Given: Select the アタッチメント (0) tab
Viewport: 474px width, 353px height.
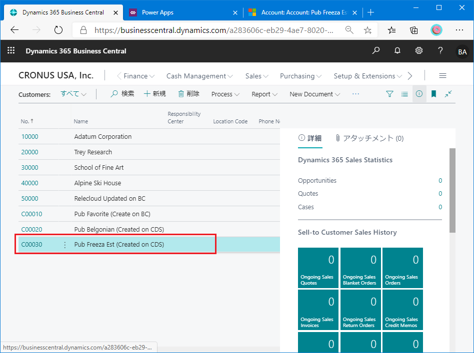Looking at the screenshot, I should point(369,138).
